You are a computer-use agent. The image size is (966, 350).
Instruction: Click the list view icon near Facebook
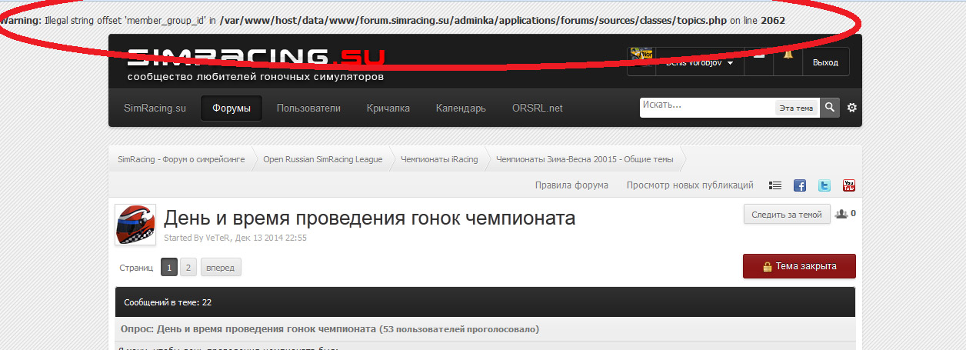(x=775, y=185)
